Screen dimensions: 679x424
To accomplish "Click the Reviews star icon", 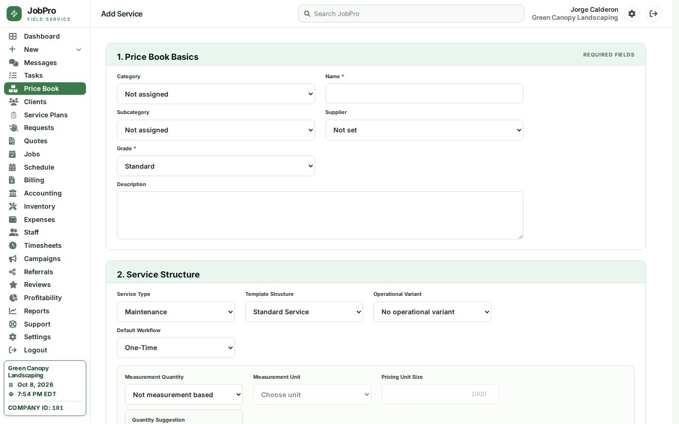I will pyautogui.click(x=13, y=285).
